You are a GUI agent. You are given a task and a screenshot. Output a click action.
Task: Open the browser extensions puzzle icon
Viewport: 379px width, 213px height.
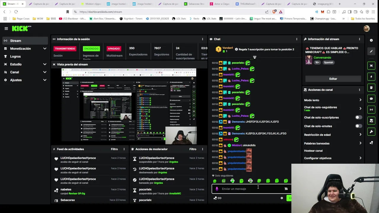(328, 12)
